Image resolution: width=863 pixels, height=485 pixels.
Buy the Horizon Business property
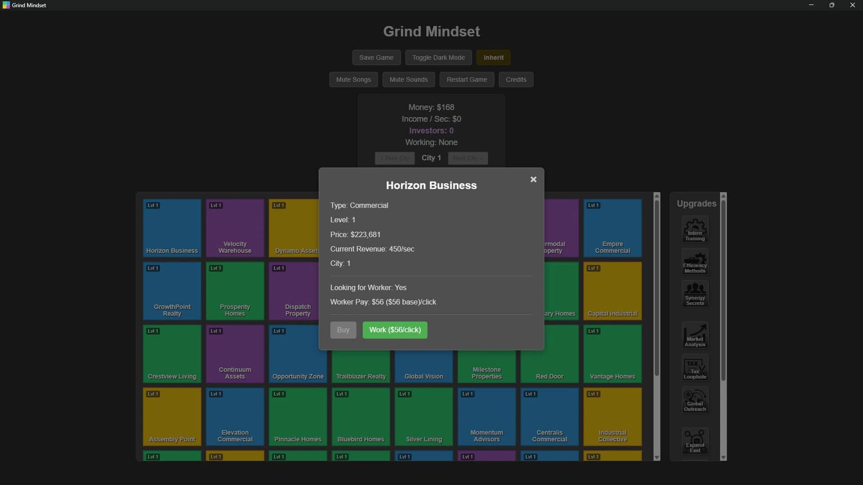click(x=343, y=330)
